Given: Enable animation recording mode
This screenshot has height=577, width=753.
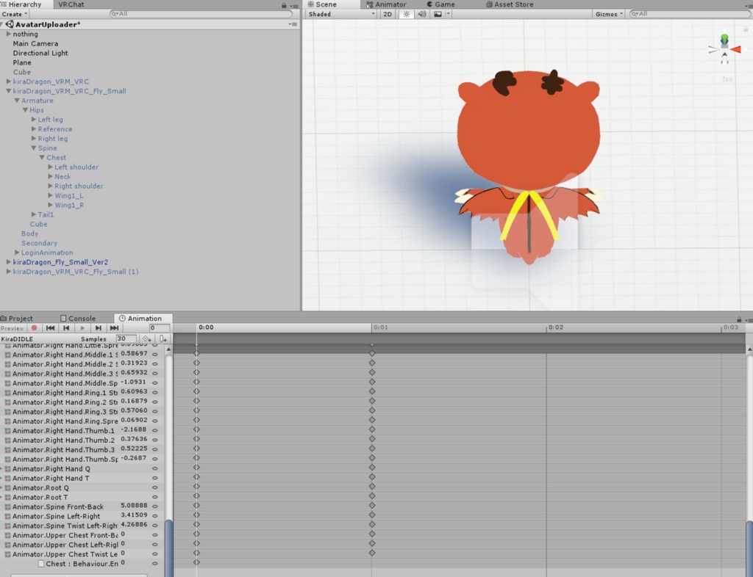Looking at the screenshot, I should point(34,327).
